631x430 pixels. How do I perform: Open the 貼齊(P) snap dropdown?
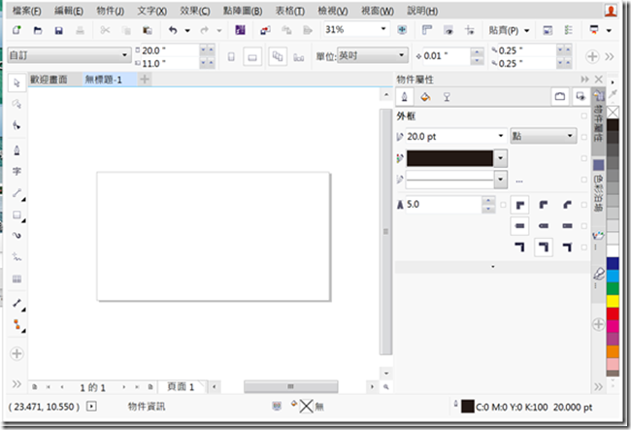[x=527, y=30]
